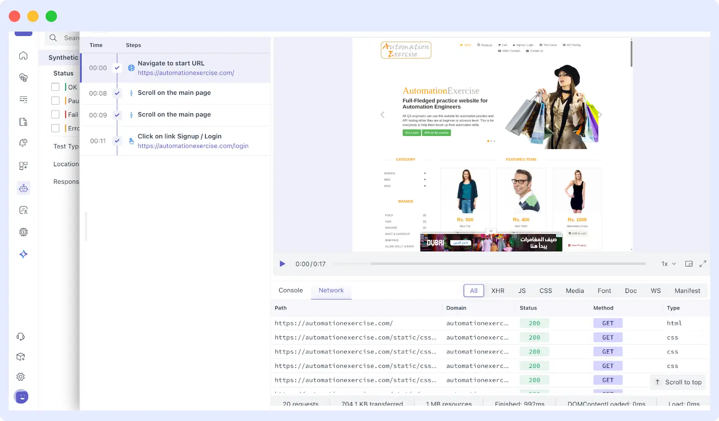The height and width of the screenshot is (421, 719).
Task: Expand the recording to fullscreen view
Action: (x=703, y=264)
